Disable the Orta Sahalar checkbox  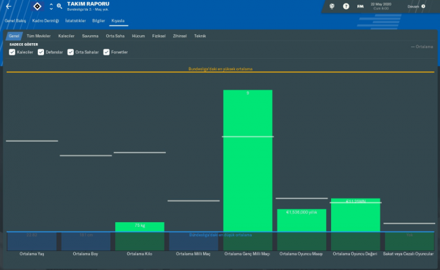[x=71, y=52]
